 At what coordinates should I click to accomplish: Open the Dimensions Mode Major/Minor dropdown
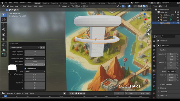35,59
